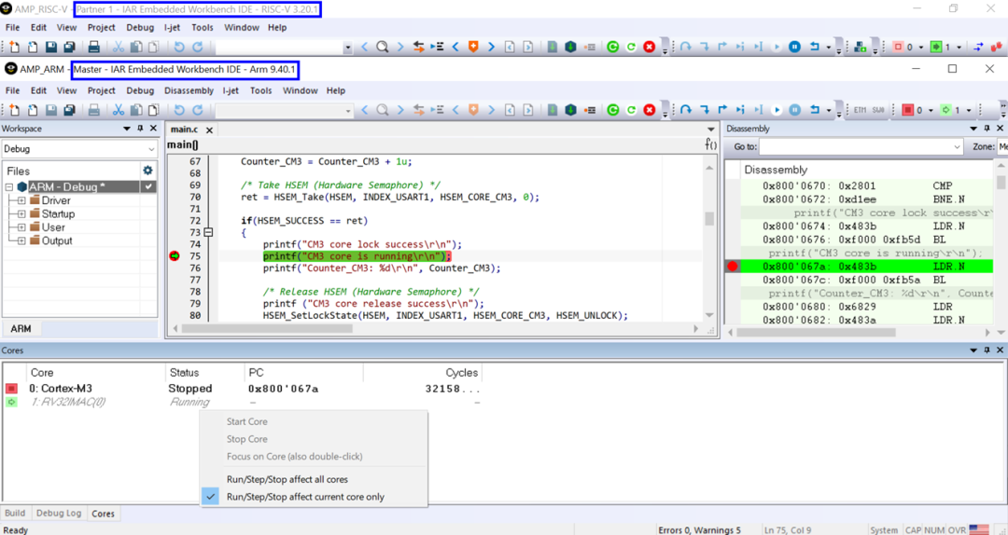Image resolution: width=1008 pixels, height=535 pixels.
Task: Open core 0 stop dropdown arrow in Master toolbar
Action: pos(929,110)
